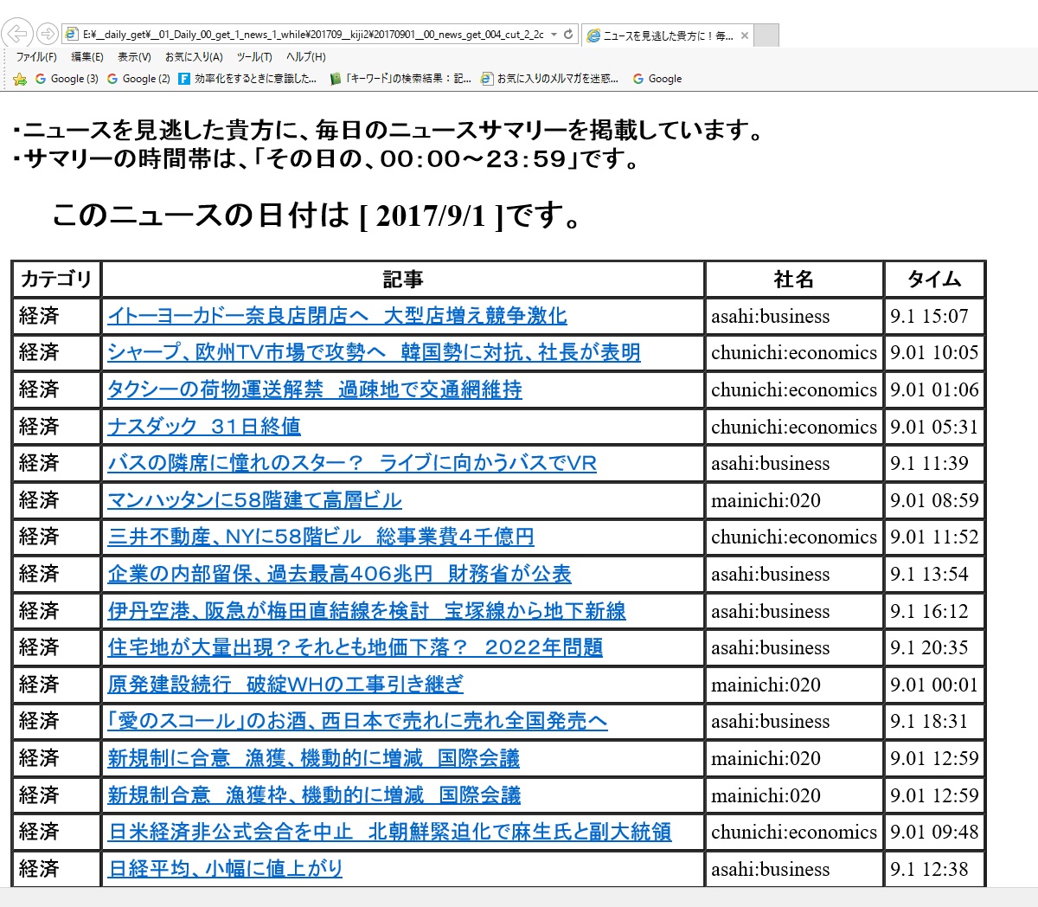This screenshot has width=1038, height=907.
Task: Close the ニュースを見逃した貴方に tab
Action: pyautogui.click(x=745, y=35)
